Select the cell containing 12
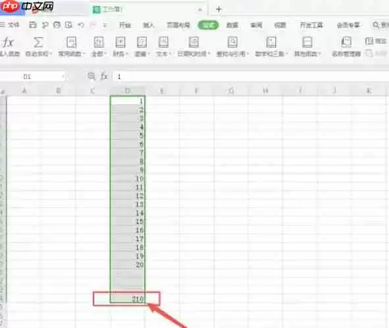The image size is (389, 328). pos(128,196)
